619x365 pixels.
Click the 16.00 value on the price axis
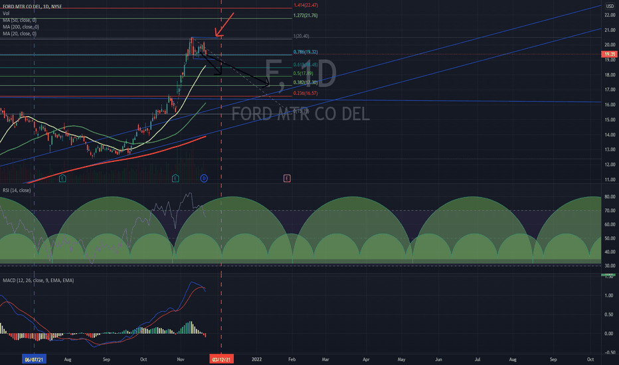(610, 105)
